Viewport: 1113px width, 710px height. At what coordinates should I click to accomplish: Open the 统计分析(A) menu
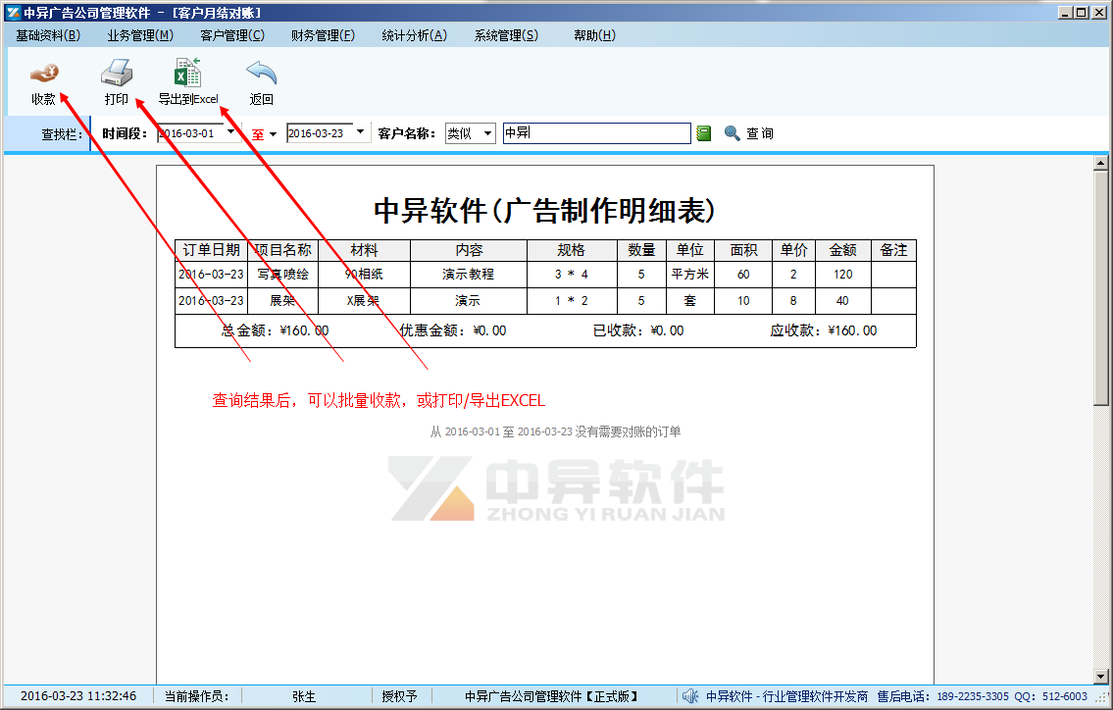pyautogui.click(x=415, y=34)
